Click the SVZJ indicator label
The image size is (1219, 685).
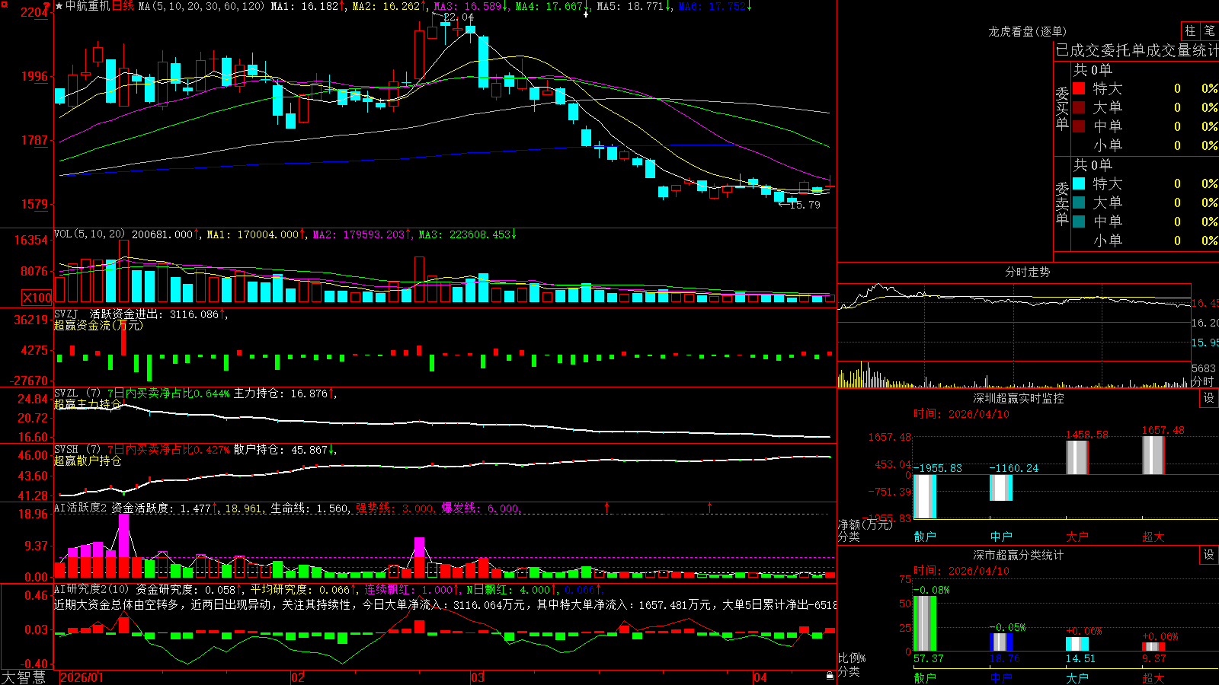(x=66, y=314)
